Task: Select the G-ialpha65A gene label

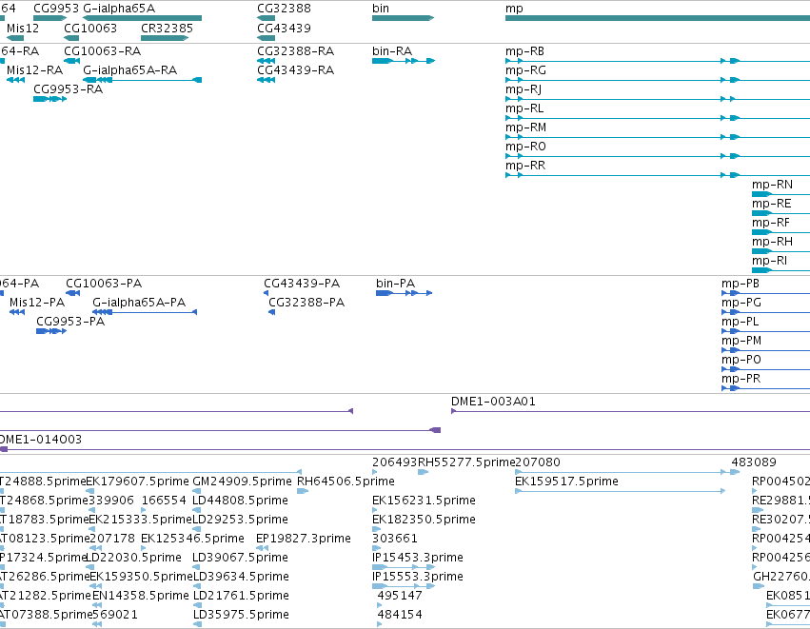Action: (x=119, y=9)
